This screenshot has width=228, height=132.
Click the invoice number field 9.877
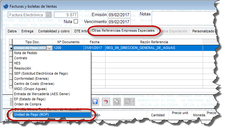click(x=66, y=15)
